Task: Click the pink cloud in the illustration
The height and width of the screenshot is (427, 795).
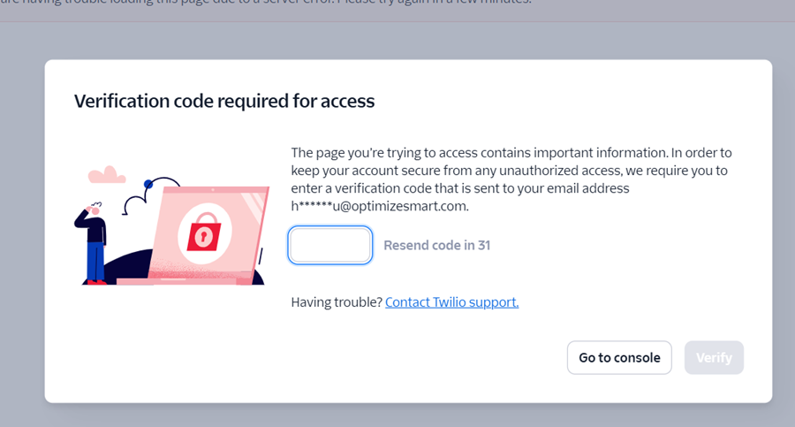Action: pos(107,175)
